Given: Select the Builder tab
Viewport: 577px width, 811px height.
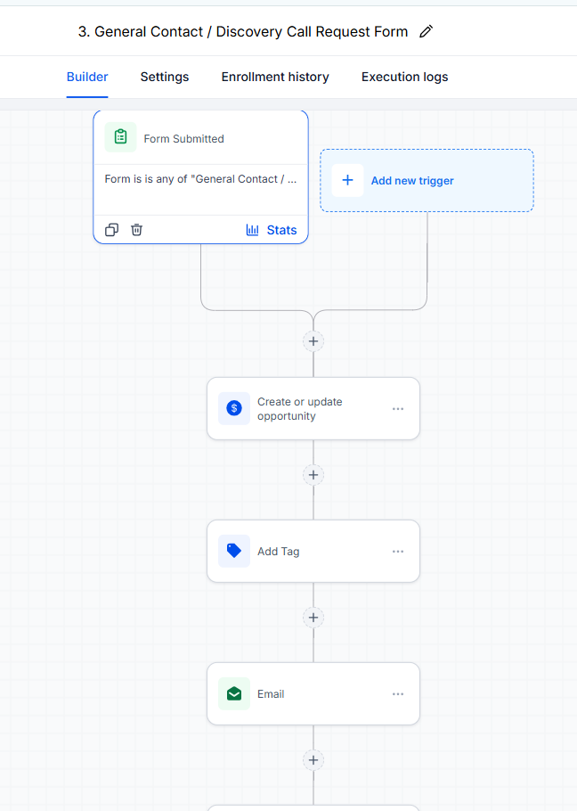Looking at the screenshot, I should pyautogui.click(x=87, y=77).
